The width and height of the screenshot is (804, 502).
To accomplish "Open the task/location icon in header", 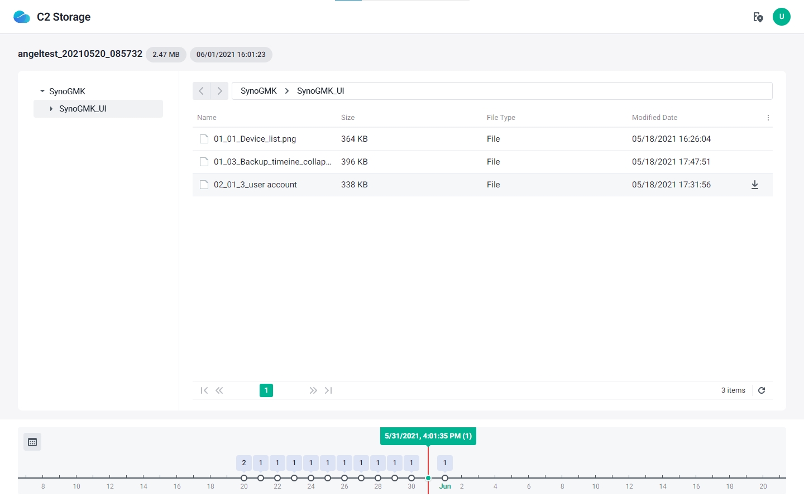I will click(x=758, y=17).
